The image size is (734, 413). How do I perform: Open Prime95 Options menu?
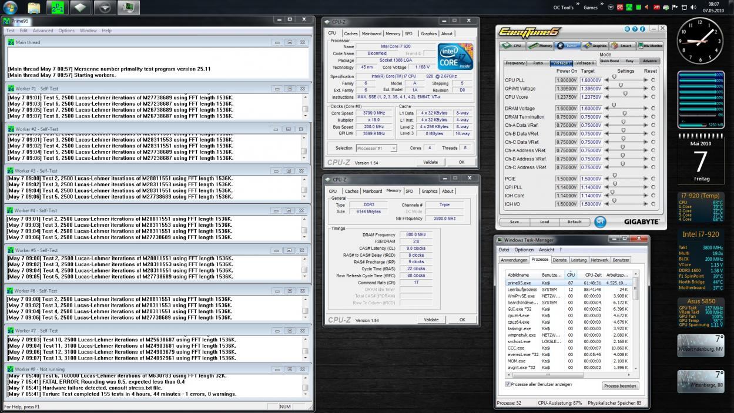pos(66,31)
